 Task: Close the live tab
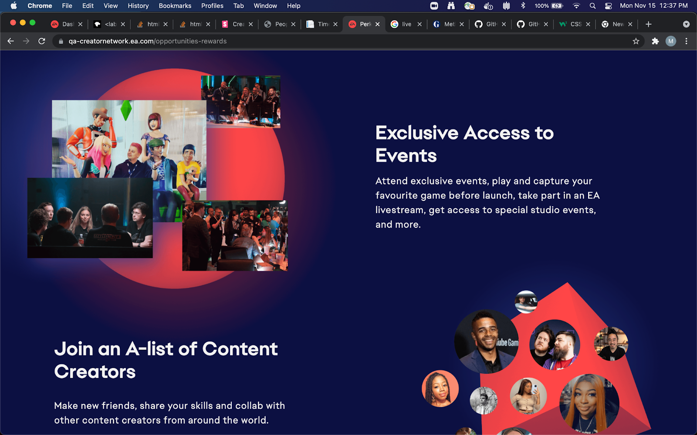(x=420, y=24)
